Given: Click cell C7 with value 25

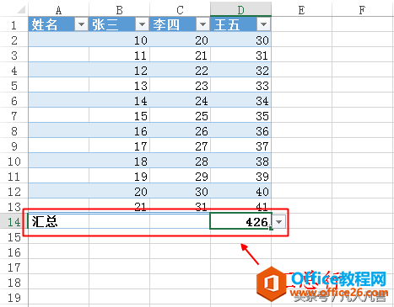Looking at the screenshot, I should [180, 115].
